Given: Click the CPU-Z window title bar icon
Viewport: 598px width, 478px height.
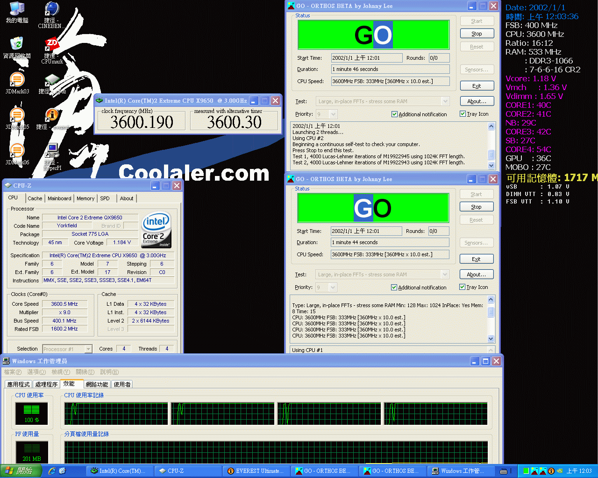Looking at the screenshot, I should [x=8, y=185].
